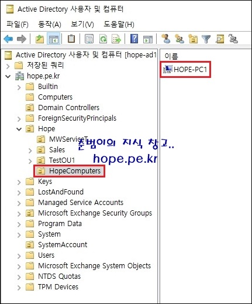Go up one level with folder-up icon
This screenshot has height=304, width=252.
coord(40,39)
